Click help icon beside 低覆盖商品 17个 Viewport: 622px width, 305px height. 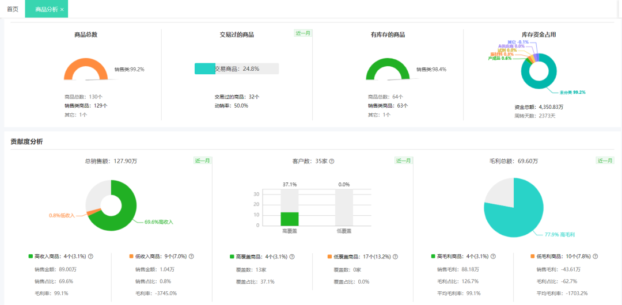coord(395,257)
